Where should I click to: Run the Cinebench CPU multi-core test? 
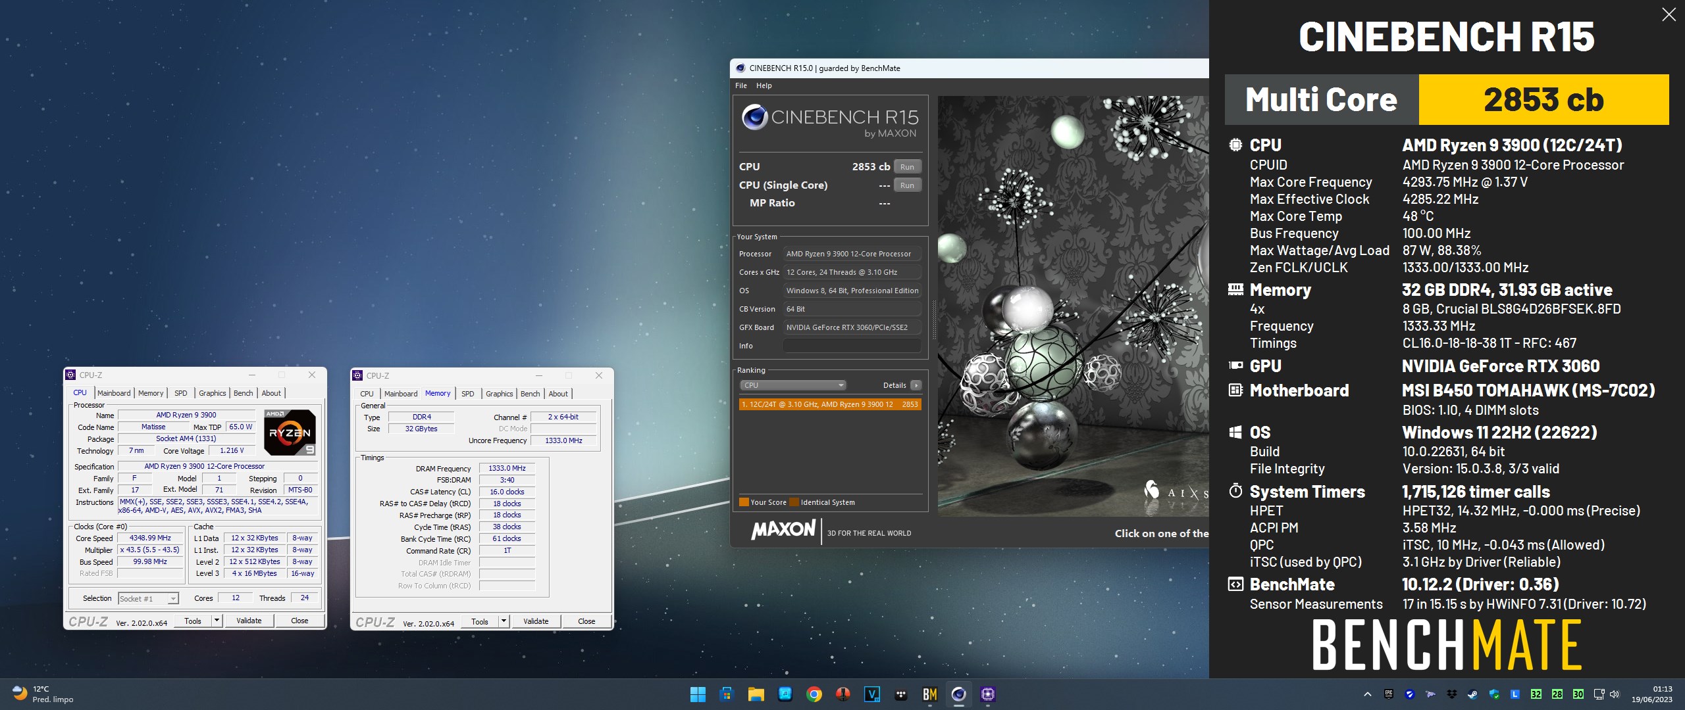[x=907, y=166]
